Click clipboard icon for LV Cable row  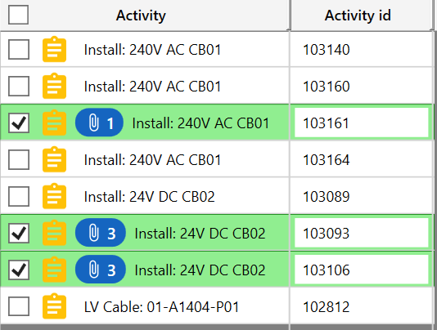pyautogui.click(x=54, y=306)
